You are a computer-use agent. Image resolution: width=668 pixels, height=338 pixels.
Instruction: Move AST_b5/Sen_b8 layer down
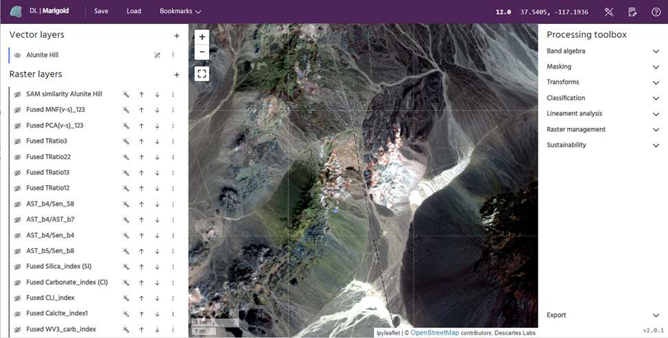tap(157, 251)
